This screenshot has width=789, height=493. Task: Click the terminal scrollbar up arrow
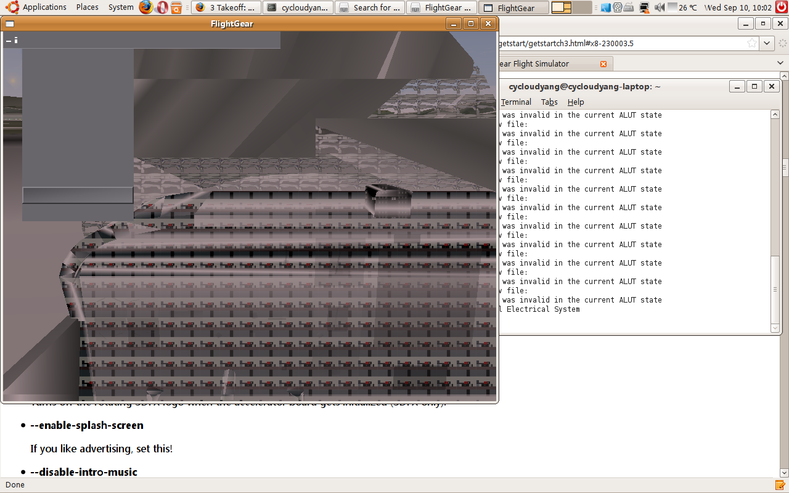[775, 115]
